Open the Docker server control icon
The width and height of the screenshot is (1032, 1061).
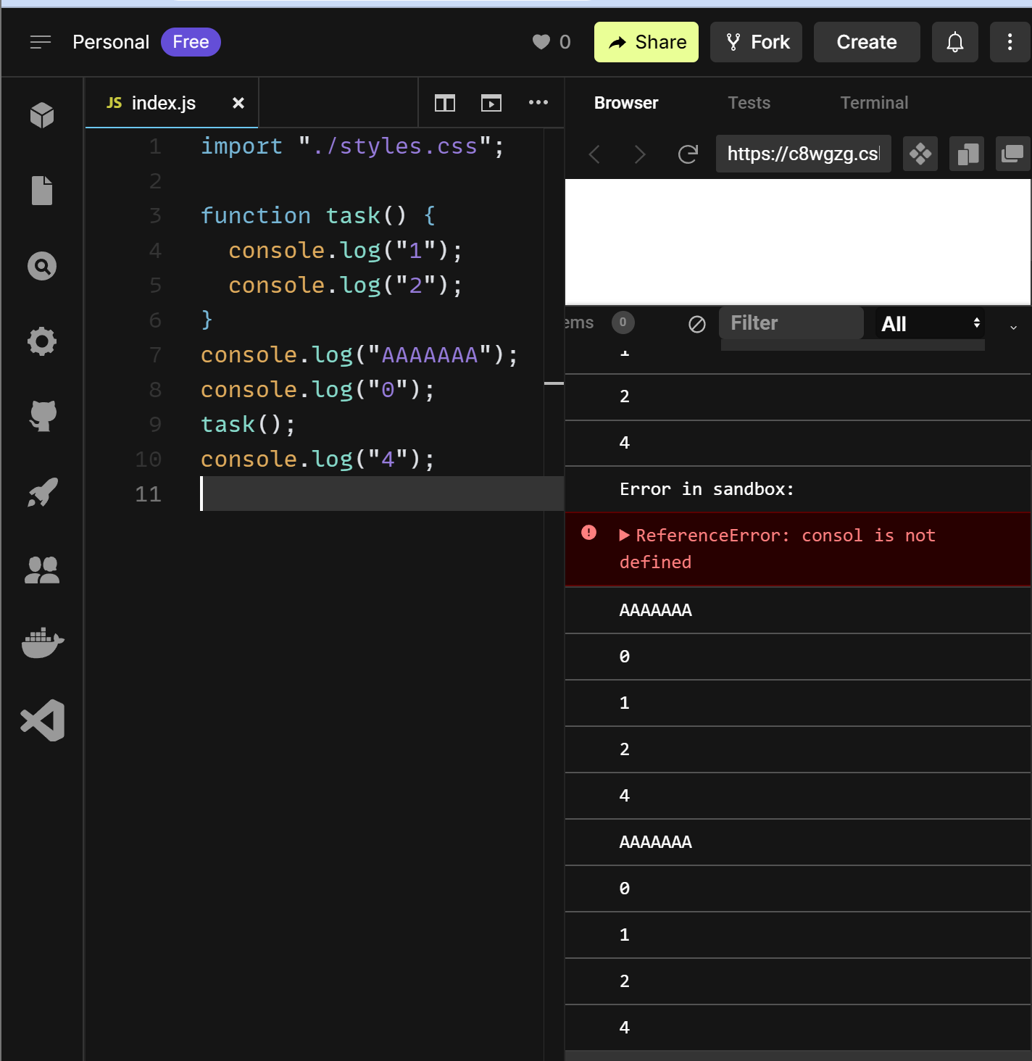pos(43,643)
